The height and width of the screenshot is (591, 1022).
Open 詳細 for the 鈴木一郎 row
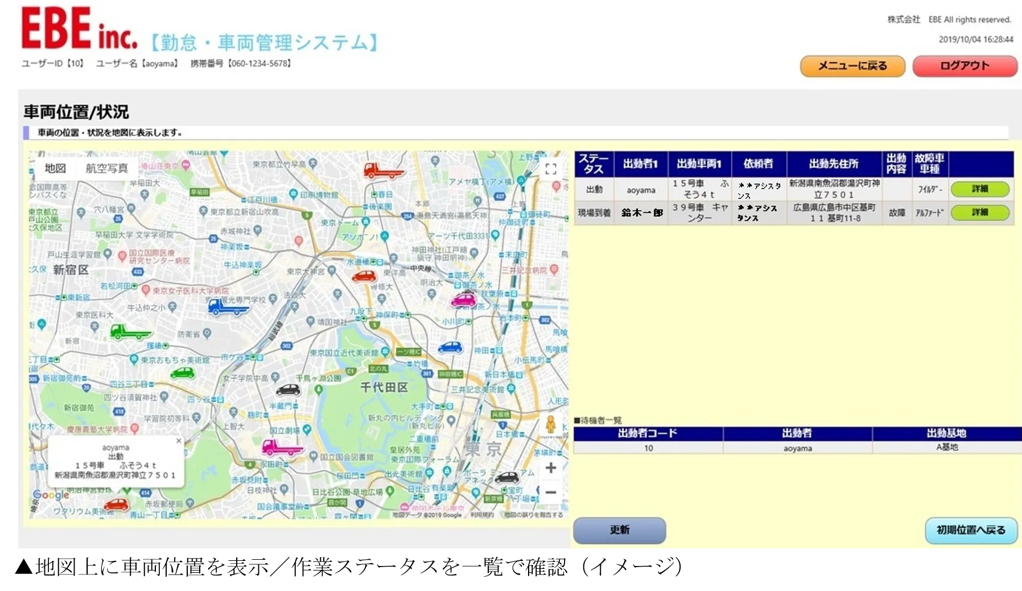[979, 213]
